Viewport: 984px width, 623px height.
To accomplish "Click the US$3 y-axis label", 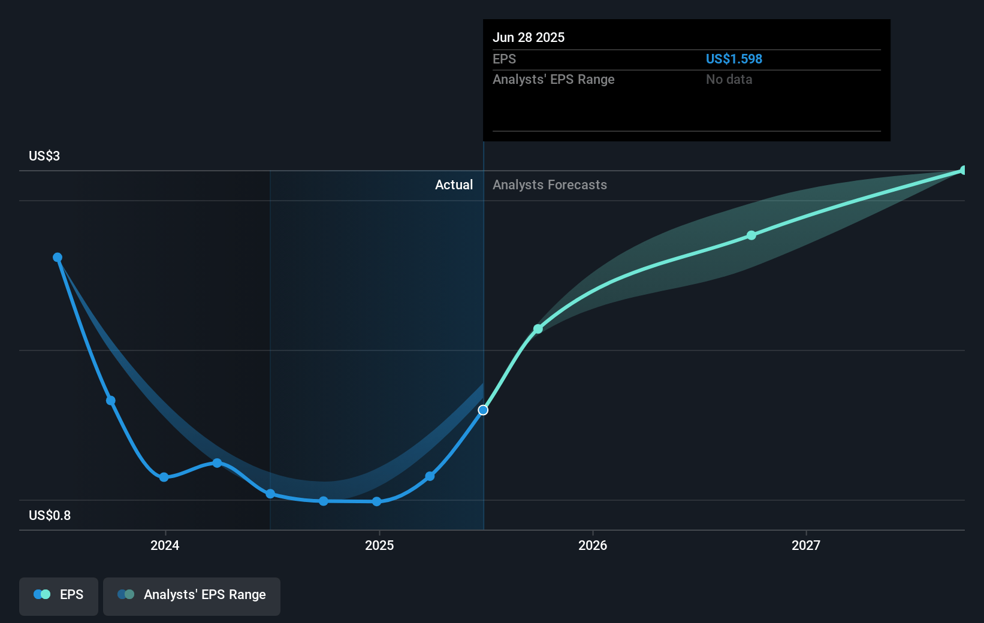I will [x=44, y=156].
